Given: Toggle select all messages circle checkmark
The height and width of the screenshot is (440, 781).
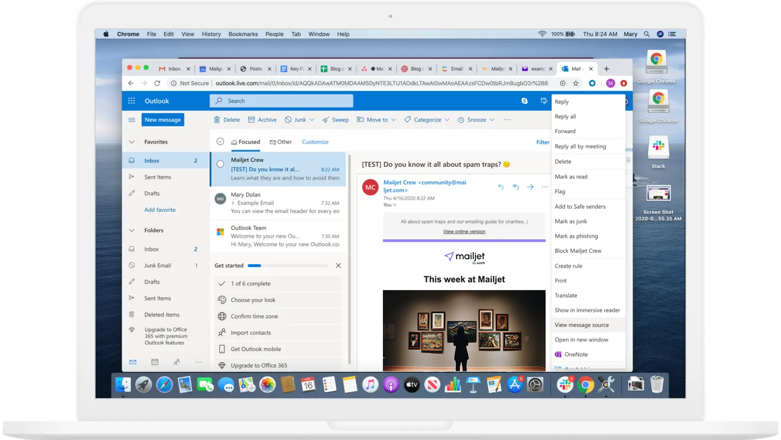Looking at the screenshot, I should point(220,142).
